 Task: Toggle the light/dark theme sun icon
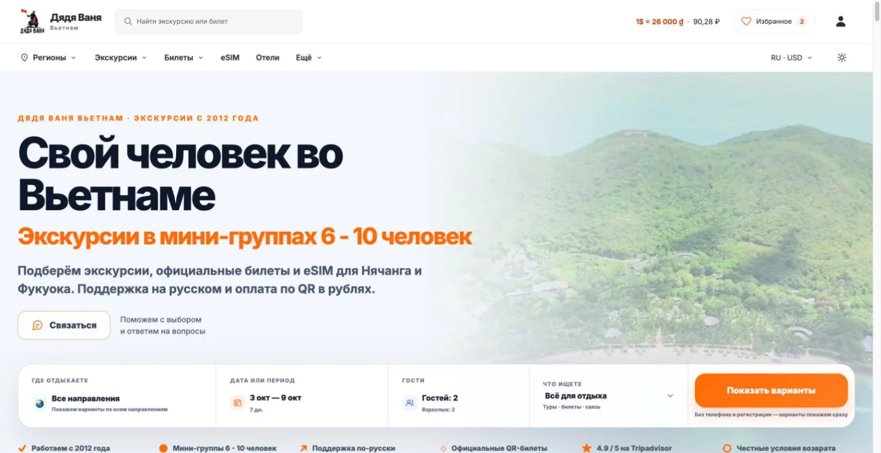[x=842, y=57]
